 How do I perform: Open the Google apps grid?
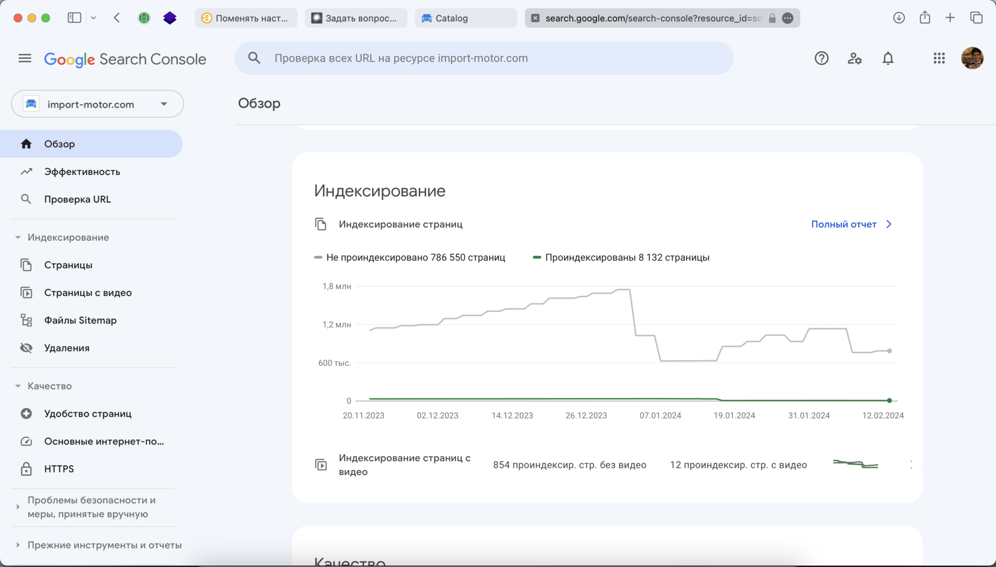[x=939, y=58]
